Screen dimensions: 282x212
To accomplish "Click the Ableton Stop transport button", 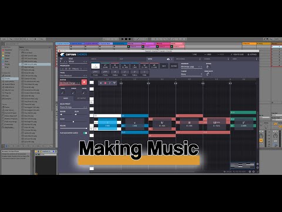I will click(x=126, y=39).
